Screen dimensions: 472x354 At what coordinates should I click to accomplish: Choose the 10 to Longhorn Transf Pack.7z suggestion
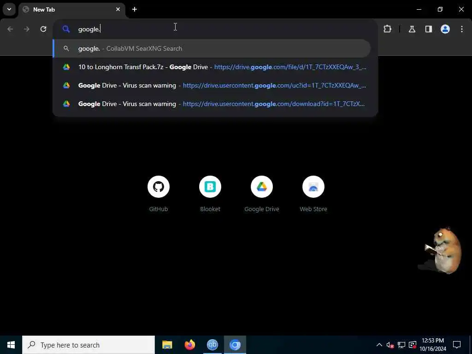212,67
